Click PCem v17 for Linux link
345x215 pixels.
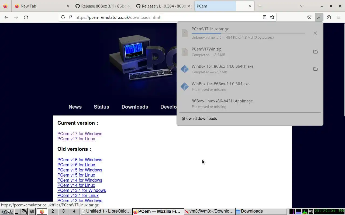click(x=76, y=139)
